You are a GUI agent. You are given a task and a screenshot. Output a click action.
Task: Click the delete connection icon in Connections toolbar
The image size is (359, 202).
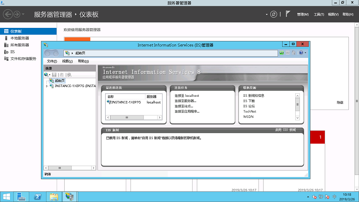(x=69, y=75)
